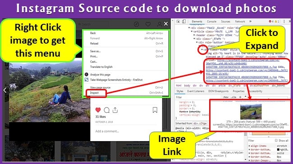Click the 31 likes text
Viewport: 293px width, 164px height.
point(101,117)
